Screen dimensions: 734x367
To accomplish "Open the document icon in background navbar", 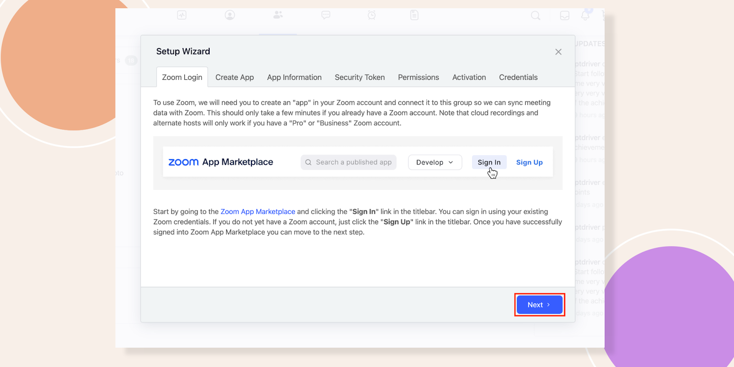I will pyautogui.click(x=414, y=15).
